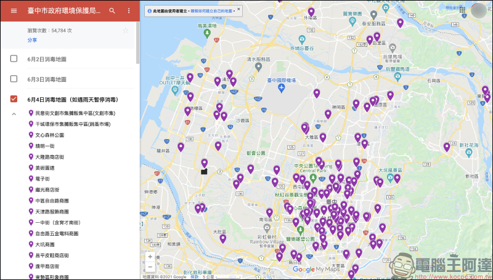Enable the 6月3日消毒地圖 layer checkbox
Image resolution: width=493 pixels, height=280 pixels.
(14, 79)
